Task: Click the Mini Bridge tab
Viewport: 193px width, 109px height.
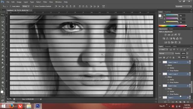Action: click(x=11, y=102)
